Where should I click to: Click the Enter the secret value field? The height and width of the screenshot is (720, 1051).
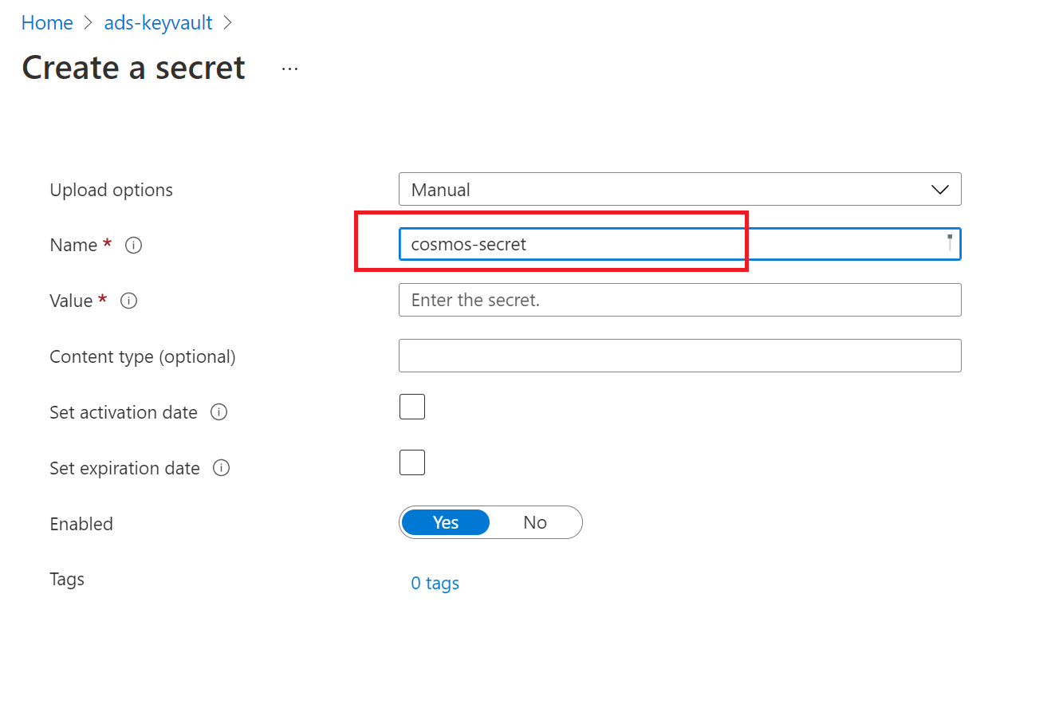679,300
